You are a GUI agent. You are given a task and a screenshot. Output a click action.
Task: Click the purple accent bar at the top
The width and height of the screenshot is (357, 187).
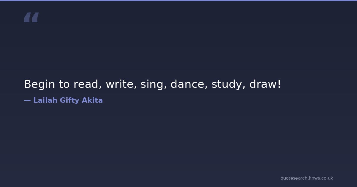coord(178,1)
